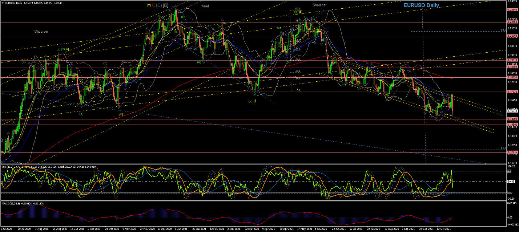
Task: Select the gray '[B]' wave label
Action: coord(166,5)
